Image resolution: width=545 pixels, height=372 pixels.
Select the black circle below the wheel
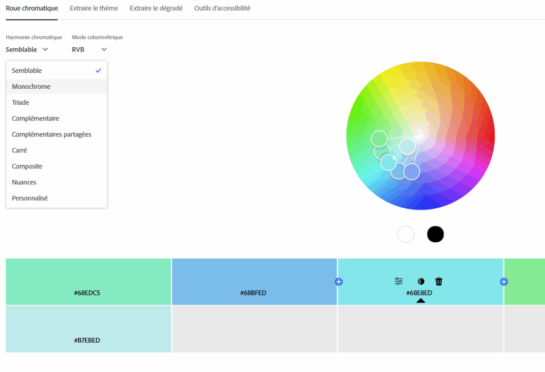pos(435,234)
